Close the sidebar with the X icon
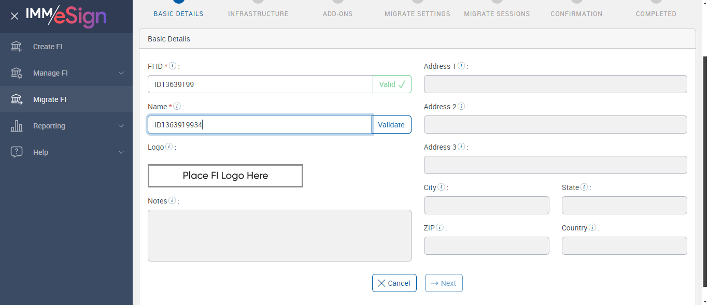708x305 pixels. click(x=15, y=16)
